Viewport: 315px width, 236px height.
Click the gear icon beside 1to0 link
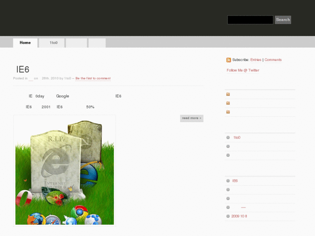click(228, 137)
